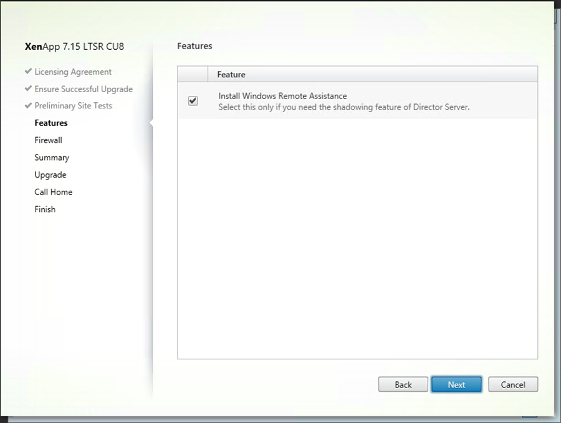Open Ensure Successful Upgrade step

[84, 89]
